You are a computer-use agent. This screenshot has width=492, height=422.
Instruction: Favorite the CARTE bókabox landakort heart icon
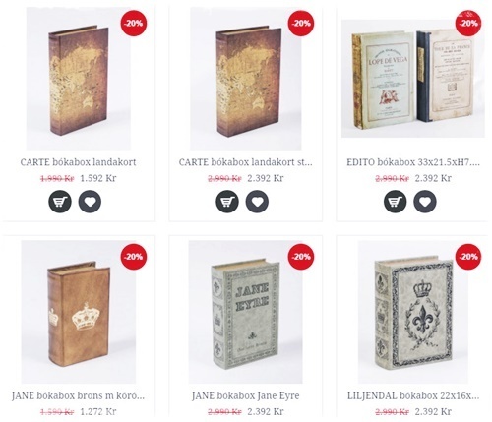[x=90, y=202]
